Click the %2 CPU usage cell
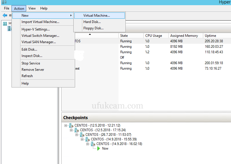The image size is (231, 164). point(147,52)
